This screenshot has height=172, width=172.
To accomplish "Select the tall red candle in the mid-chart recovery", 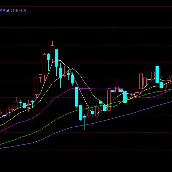I will [109, 100].
